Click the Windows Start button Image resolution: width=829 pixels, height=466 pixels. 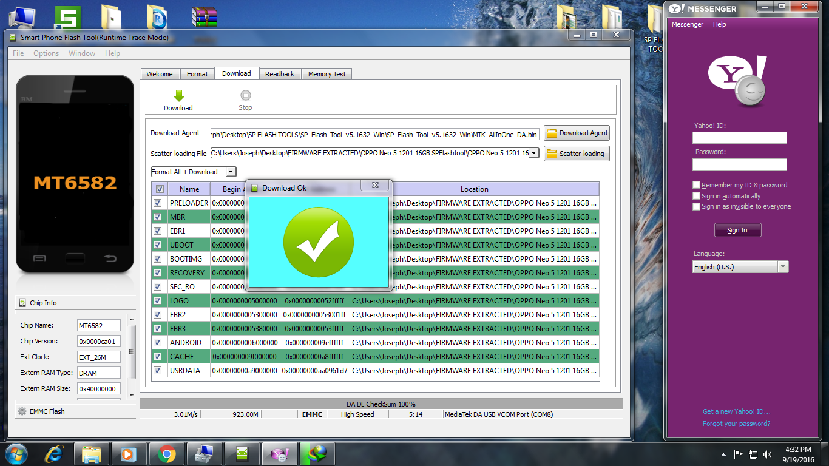coord(17,453)
